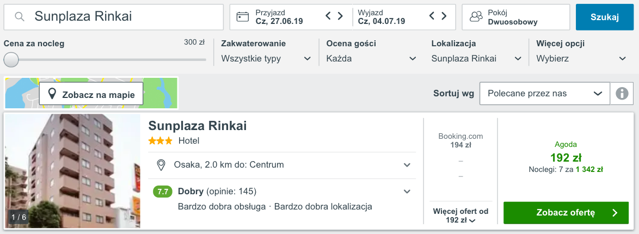This screenshot has height=234, width=639.
Task: Open Zakwaterowanie type dropdown
Action: [266, 58]
